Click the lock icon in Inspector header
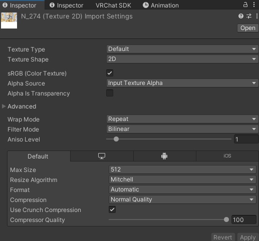Viewport: 259px width, 241px height. click(x=245, y=4)
